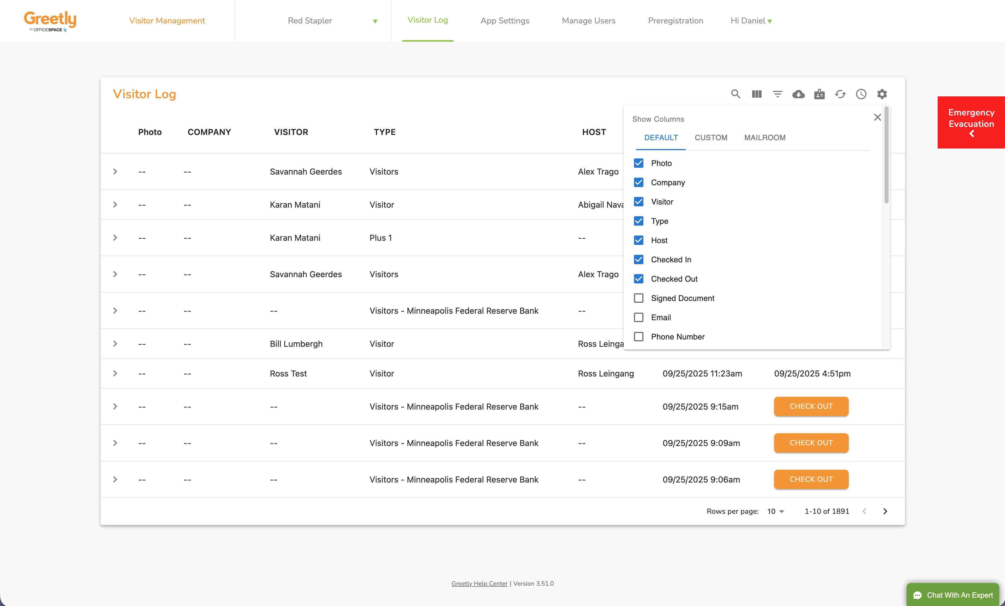Click the clock history icon
The image size is (1005, 606).
pos(861,94)
